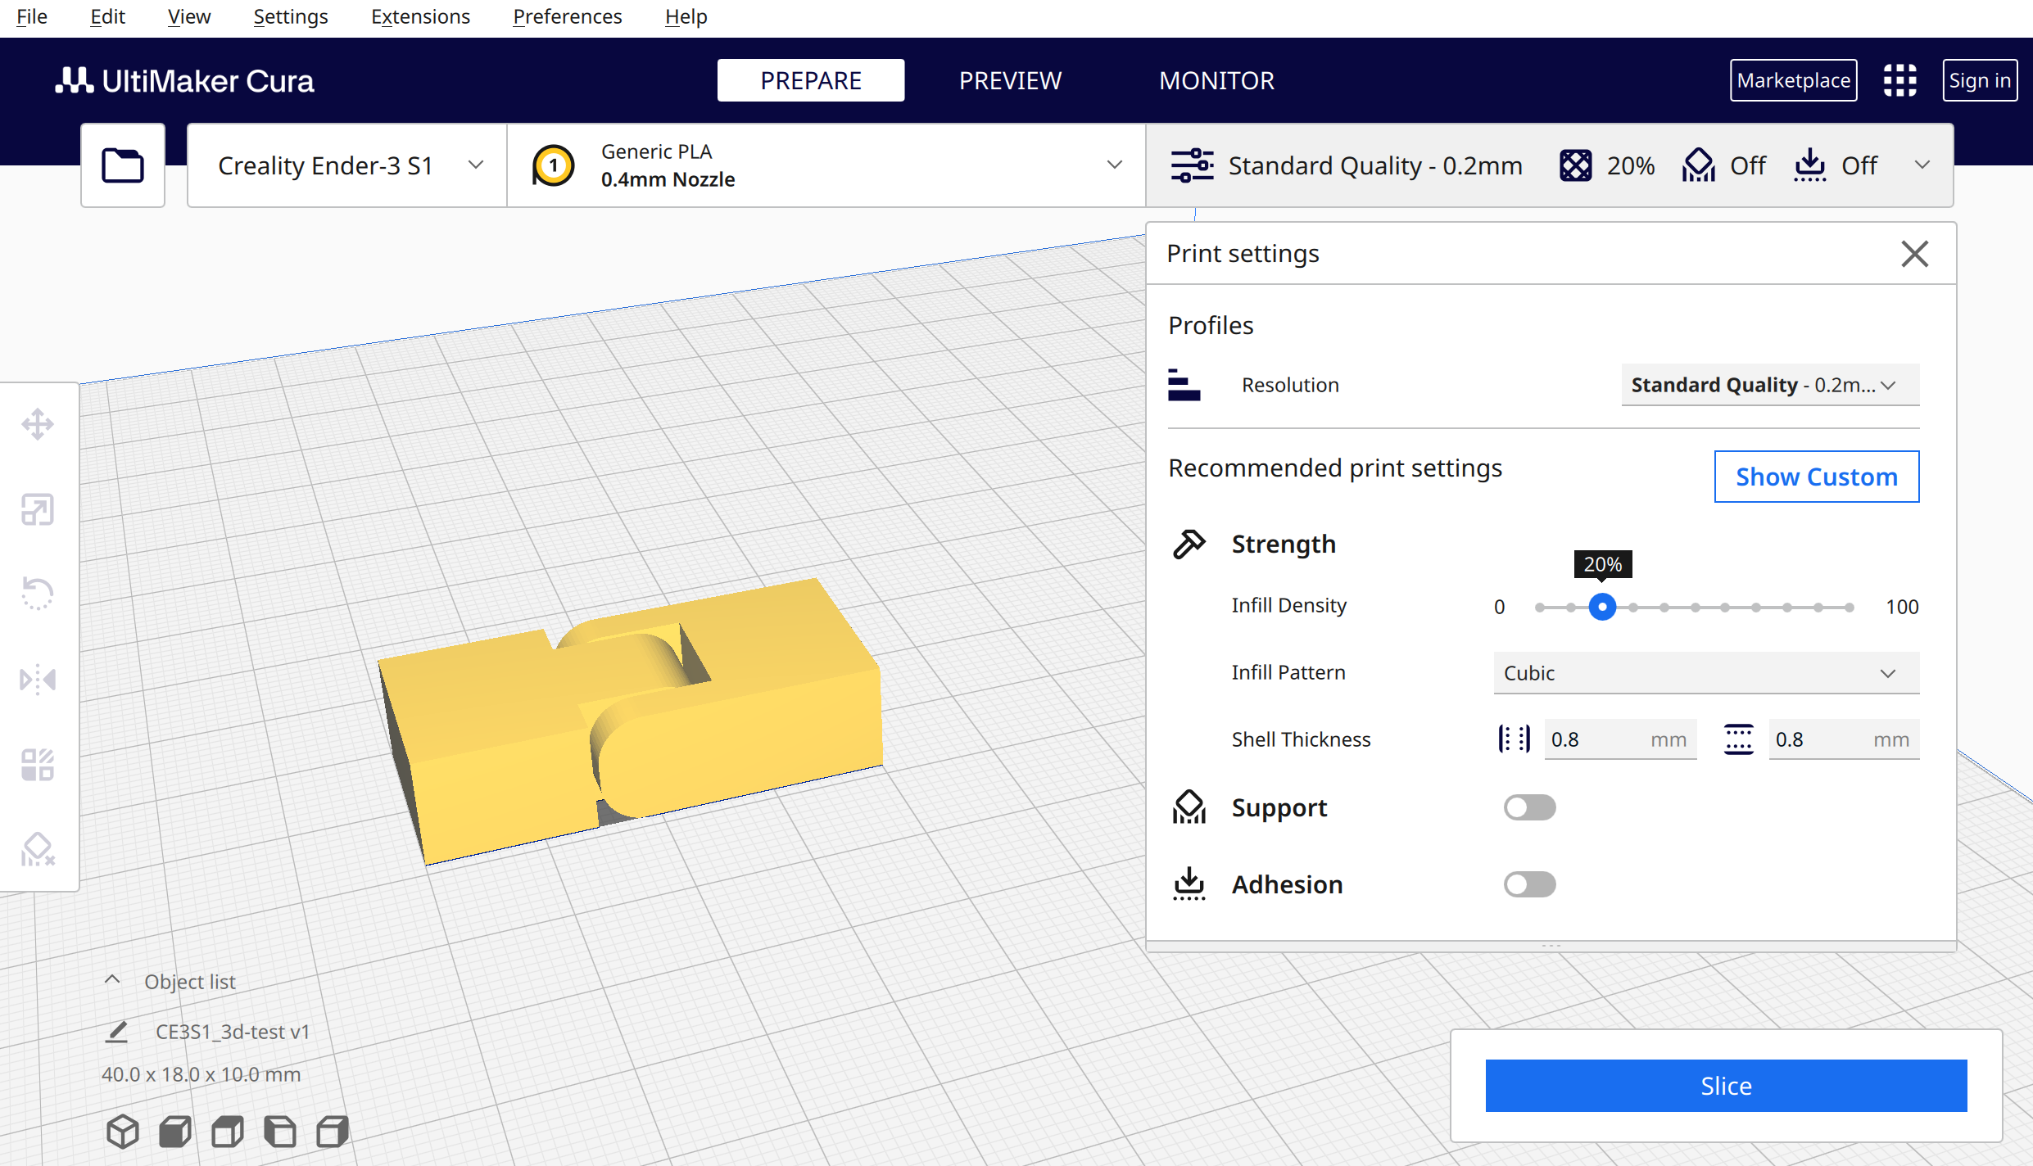Open the Infill Pattern Cubic dropdown

click(x=1705, y=673)
